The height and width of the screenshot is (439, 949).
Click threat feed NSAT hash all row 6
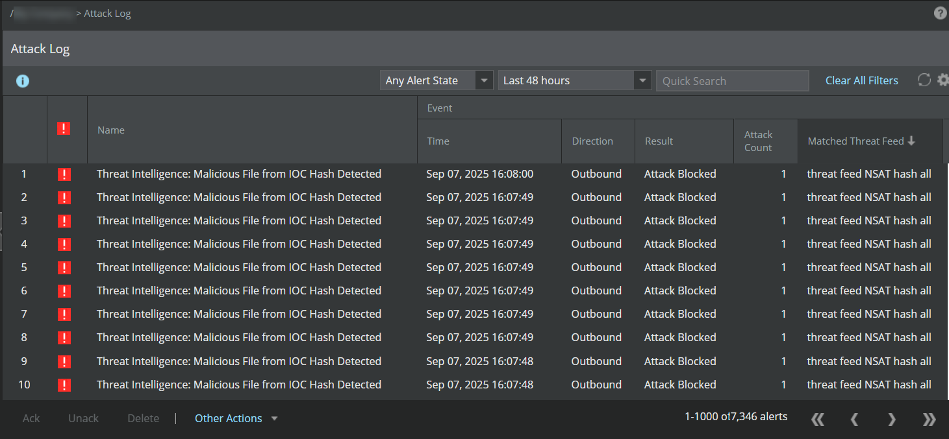click(x=869, y=291)
